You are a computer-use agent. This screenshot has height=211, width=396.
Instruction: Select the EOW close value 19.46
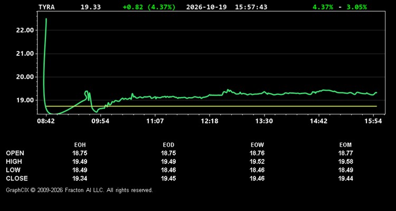pyautogui.click(x=257, y=178)
